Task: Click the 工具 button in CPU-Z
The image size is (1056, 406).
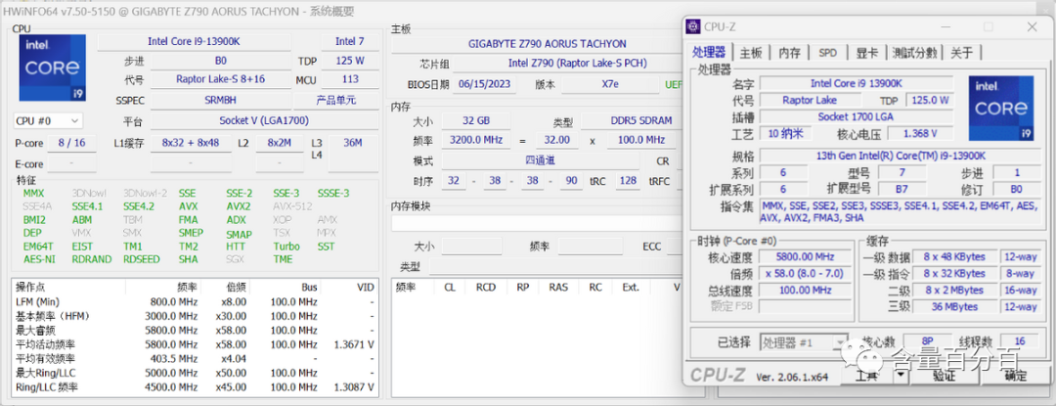Action: coord(866,376)
